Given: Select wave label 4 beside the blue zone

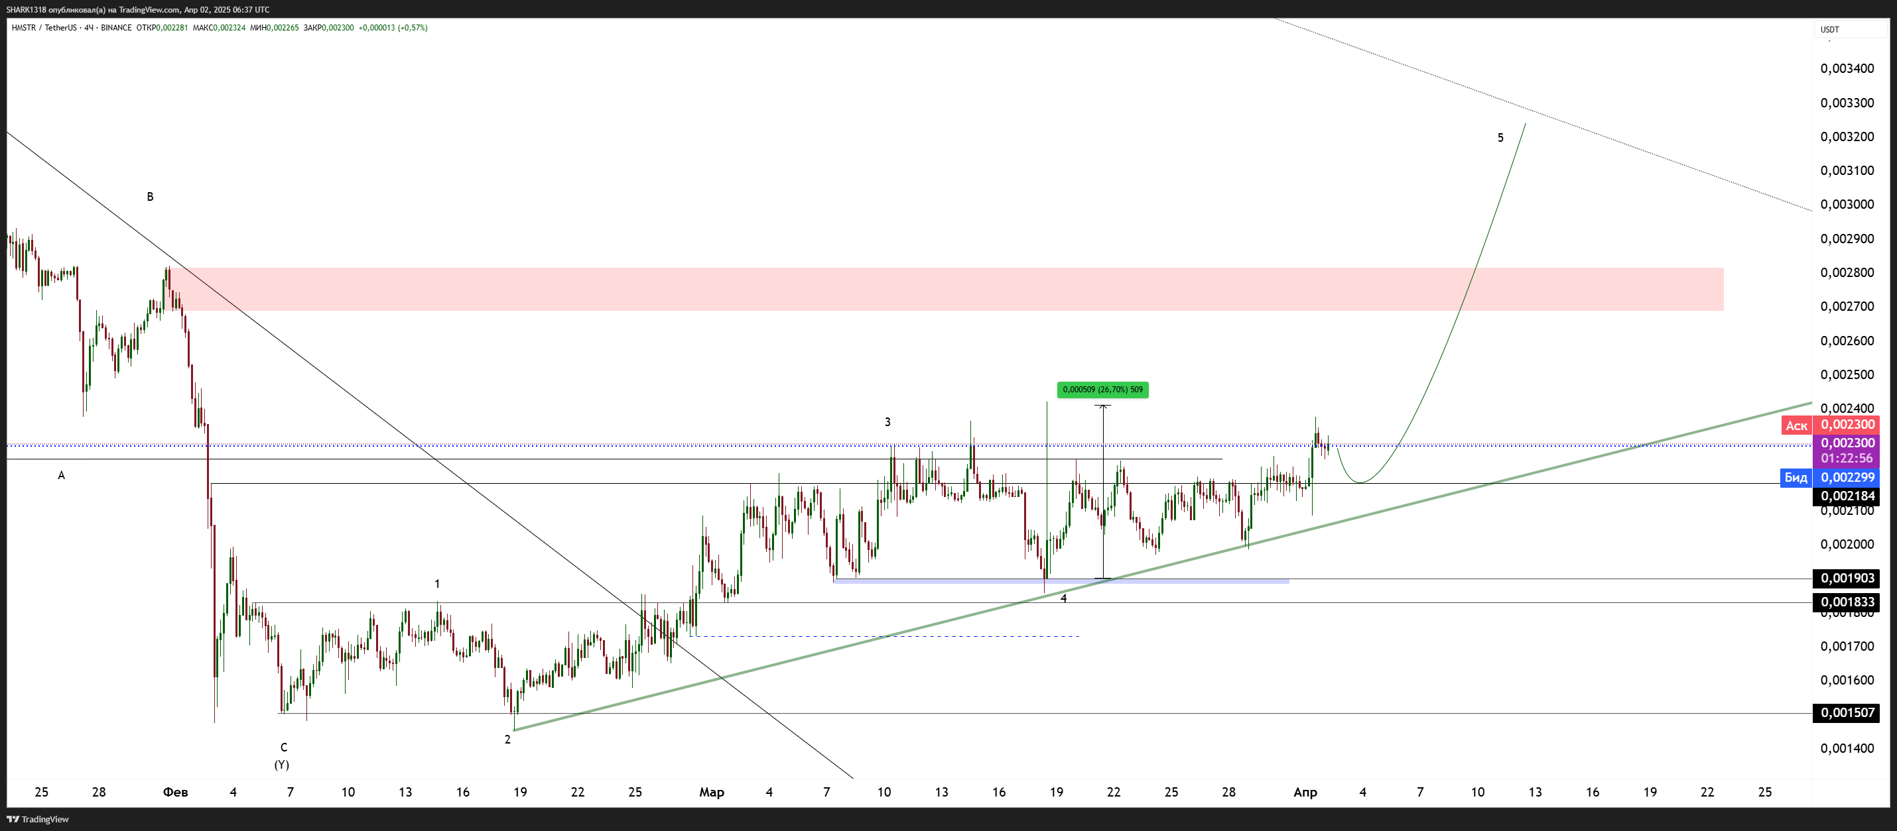Looking at the screenshot, I should click(1063, 598).
